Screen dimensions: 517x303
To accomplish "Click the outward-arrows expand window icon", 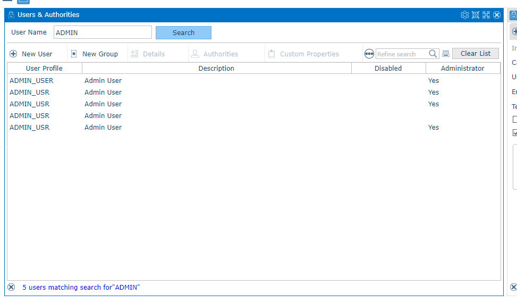I will pos(486,15).
